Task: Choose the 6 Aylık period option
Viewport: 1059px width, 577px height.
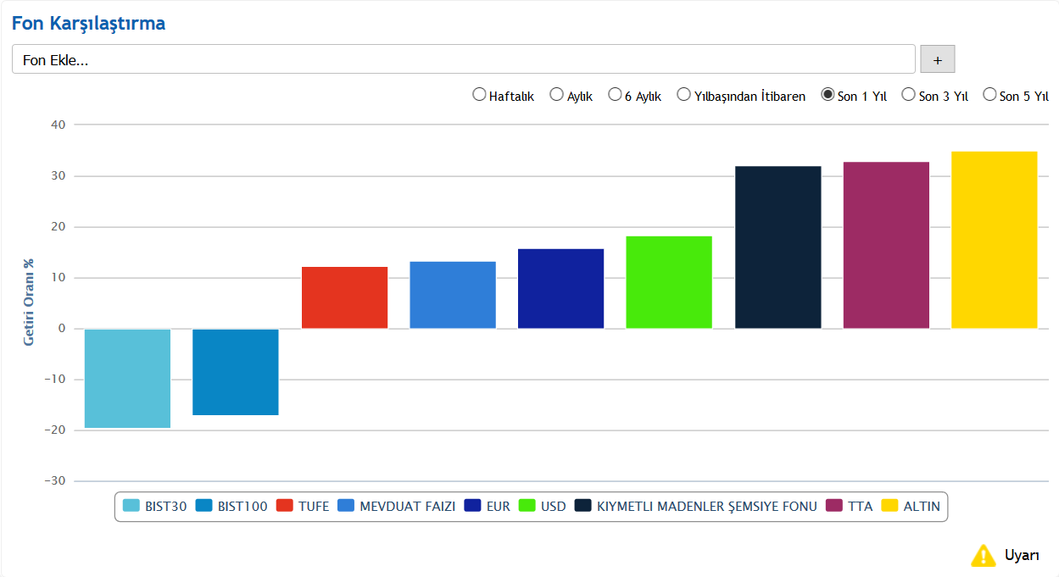Action: pos(616,95)
